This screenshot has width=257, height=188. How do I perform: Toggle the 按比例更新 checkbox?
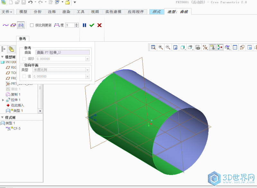[32, 25]
